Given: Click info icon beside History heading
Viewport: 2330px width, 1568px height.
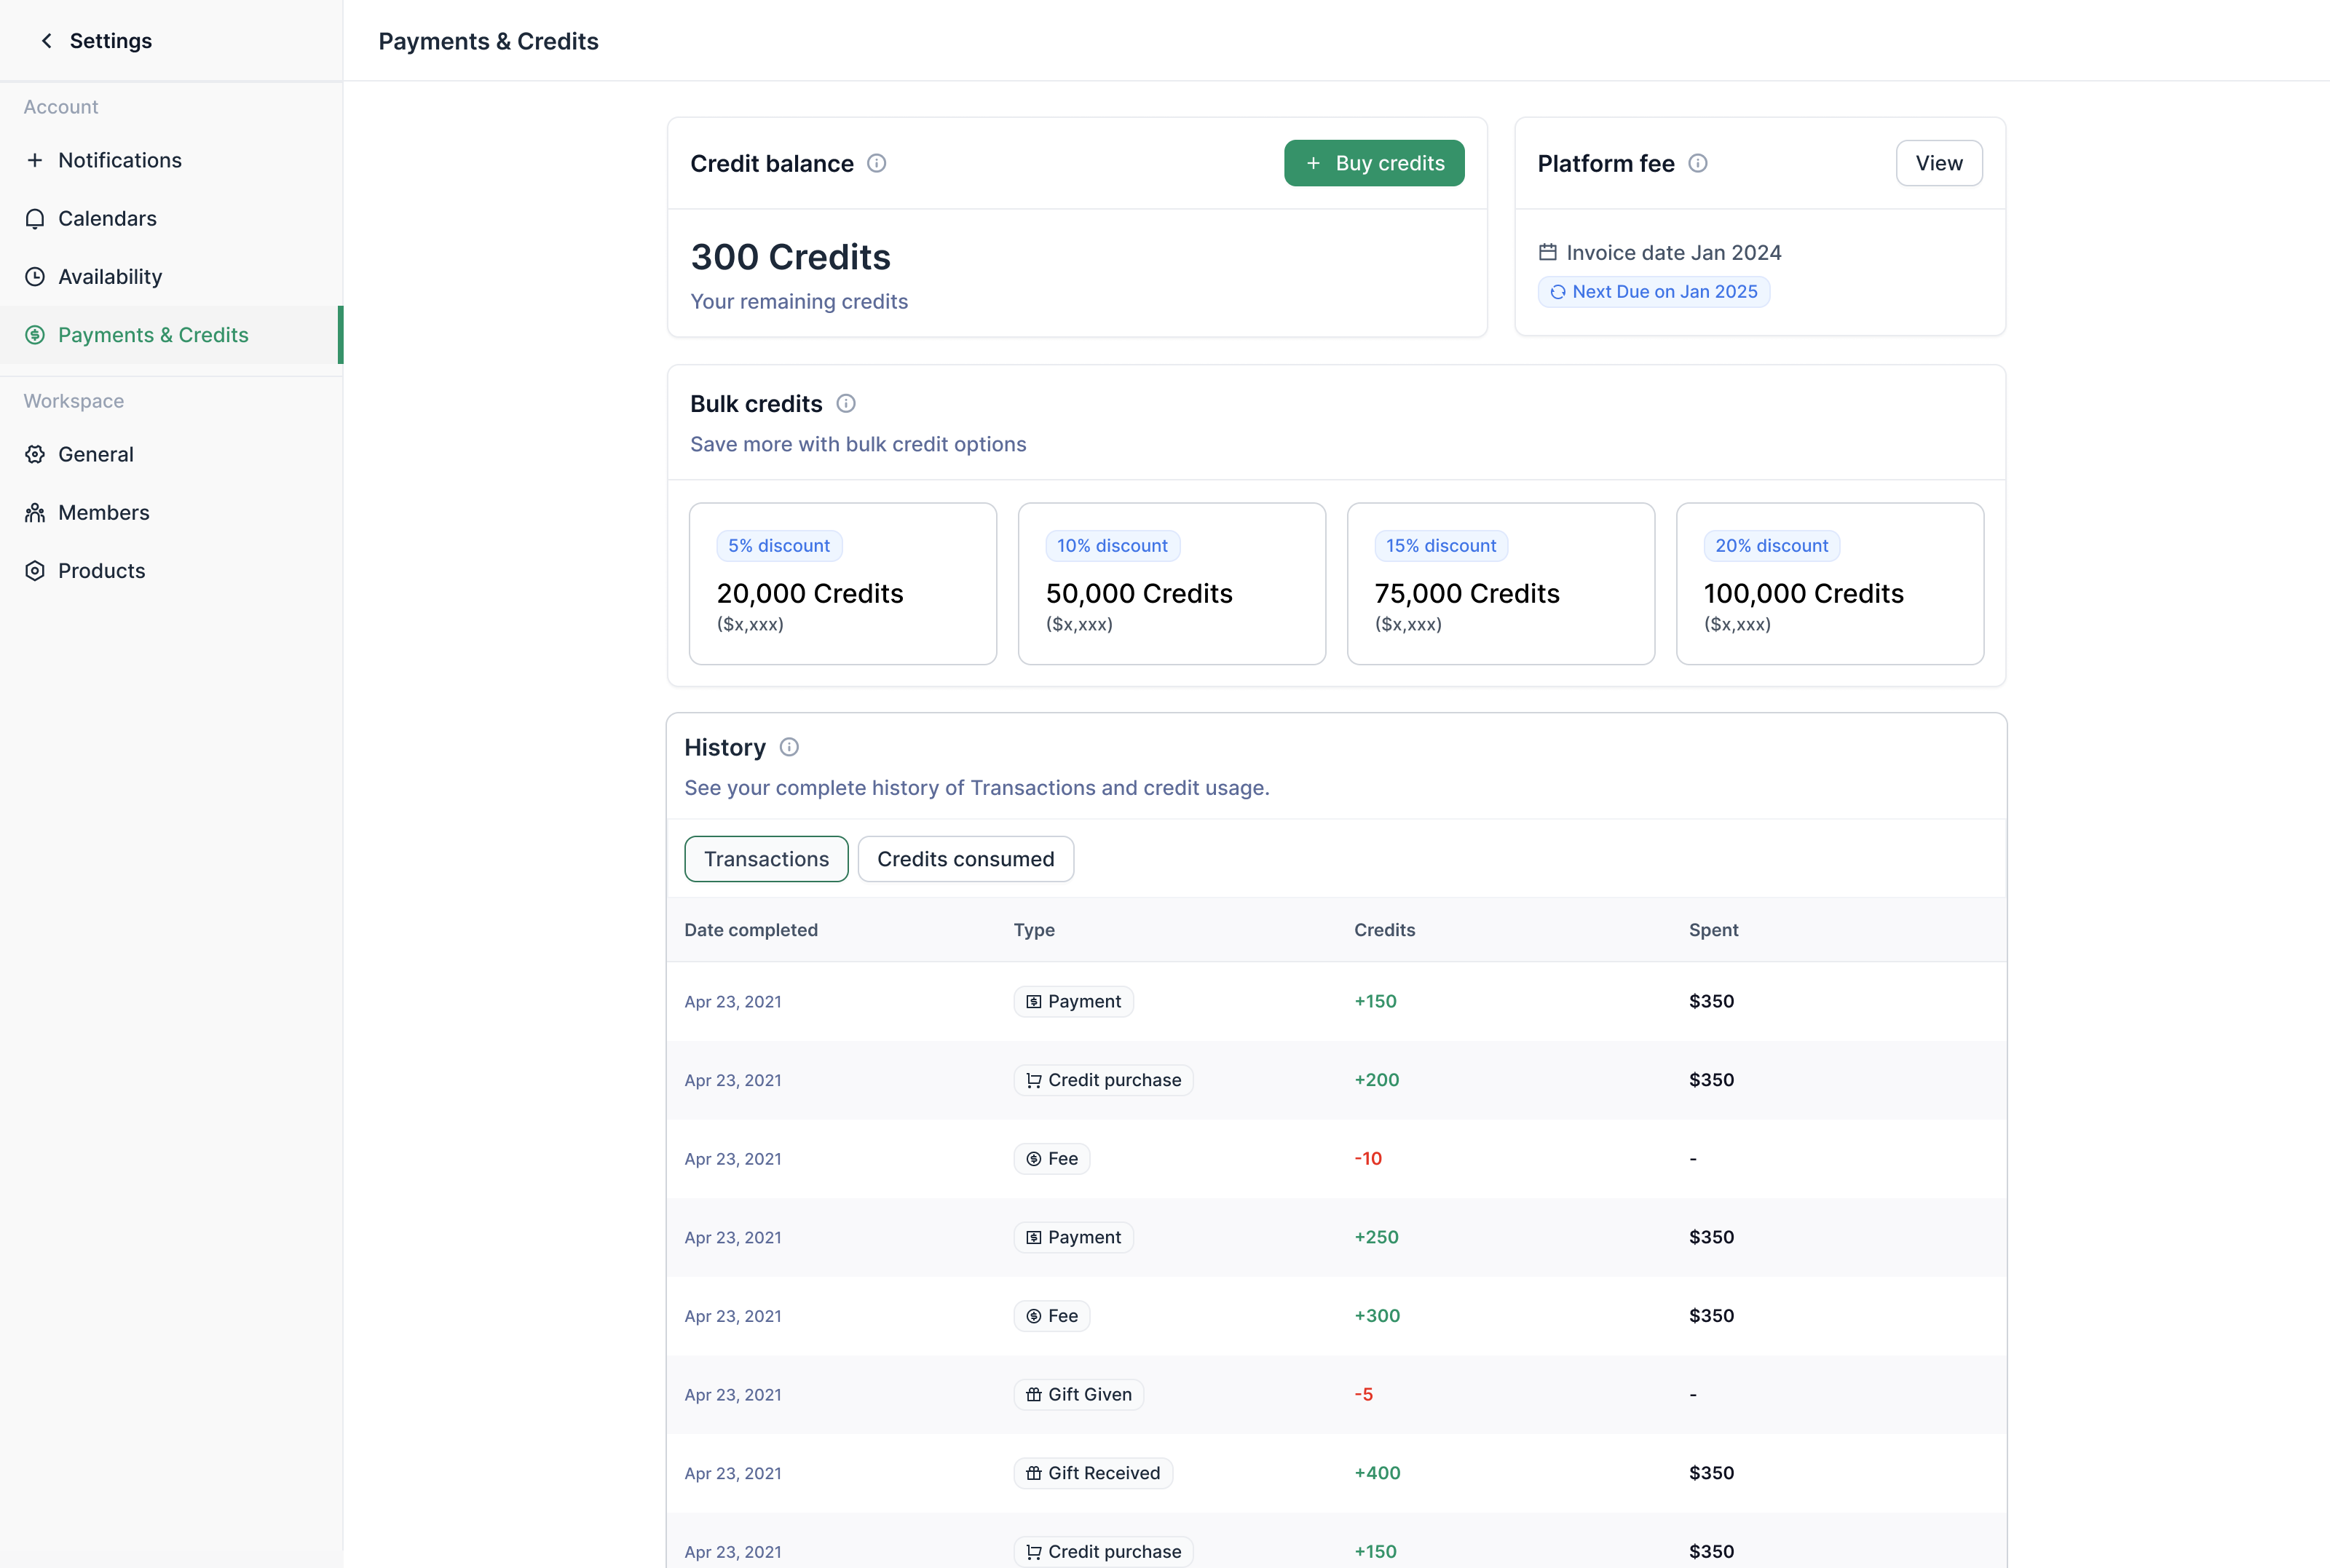Looking at the screenshot, I should (788, 747).
